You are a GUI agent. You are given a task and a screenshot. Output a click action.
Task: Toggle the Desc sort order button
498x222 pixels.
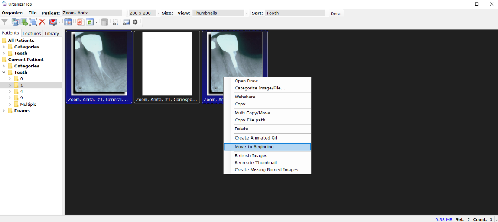[336, 13]
